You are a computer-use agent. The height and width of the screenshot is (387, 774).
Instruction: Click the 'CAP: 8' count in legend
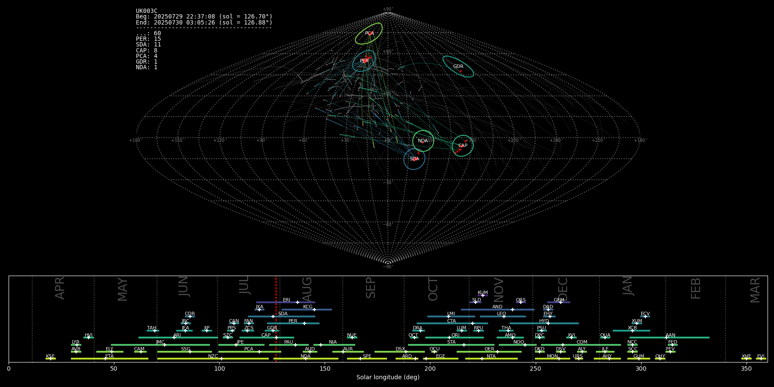click(147, 51)
